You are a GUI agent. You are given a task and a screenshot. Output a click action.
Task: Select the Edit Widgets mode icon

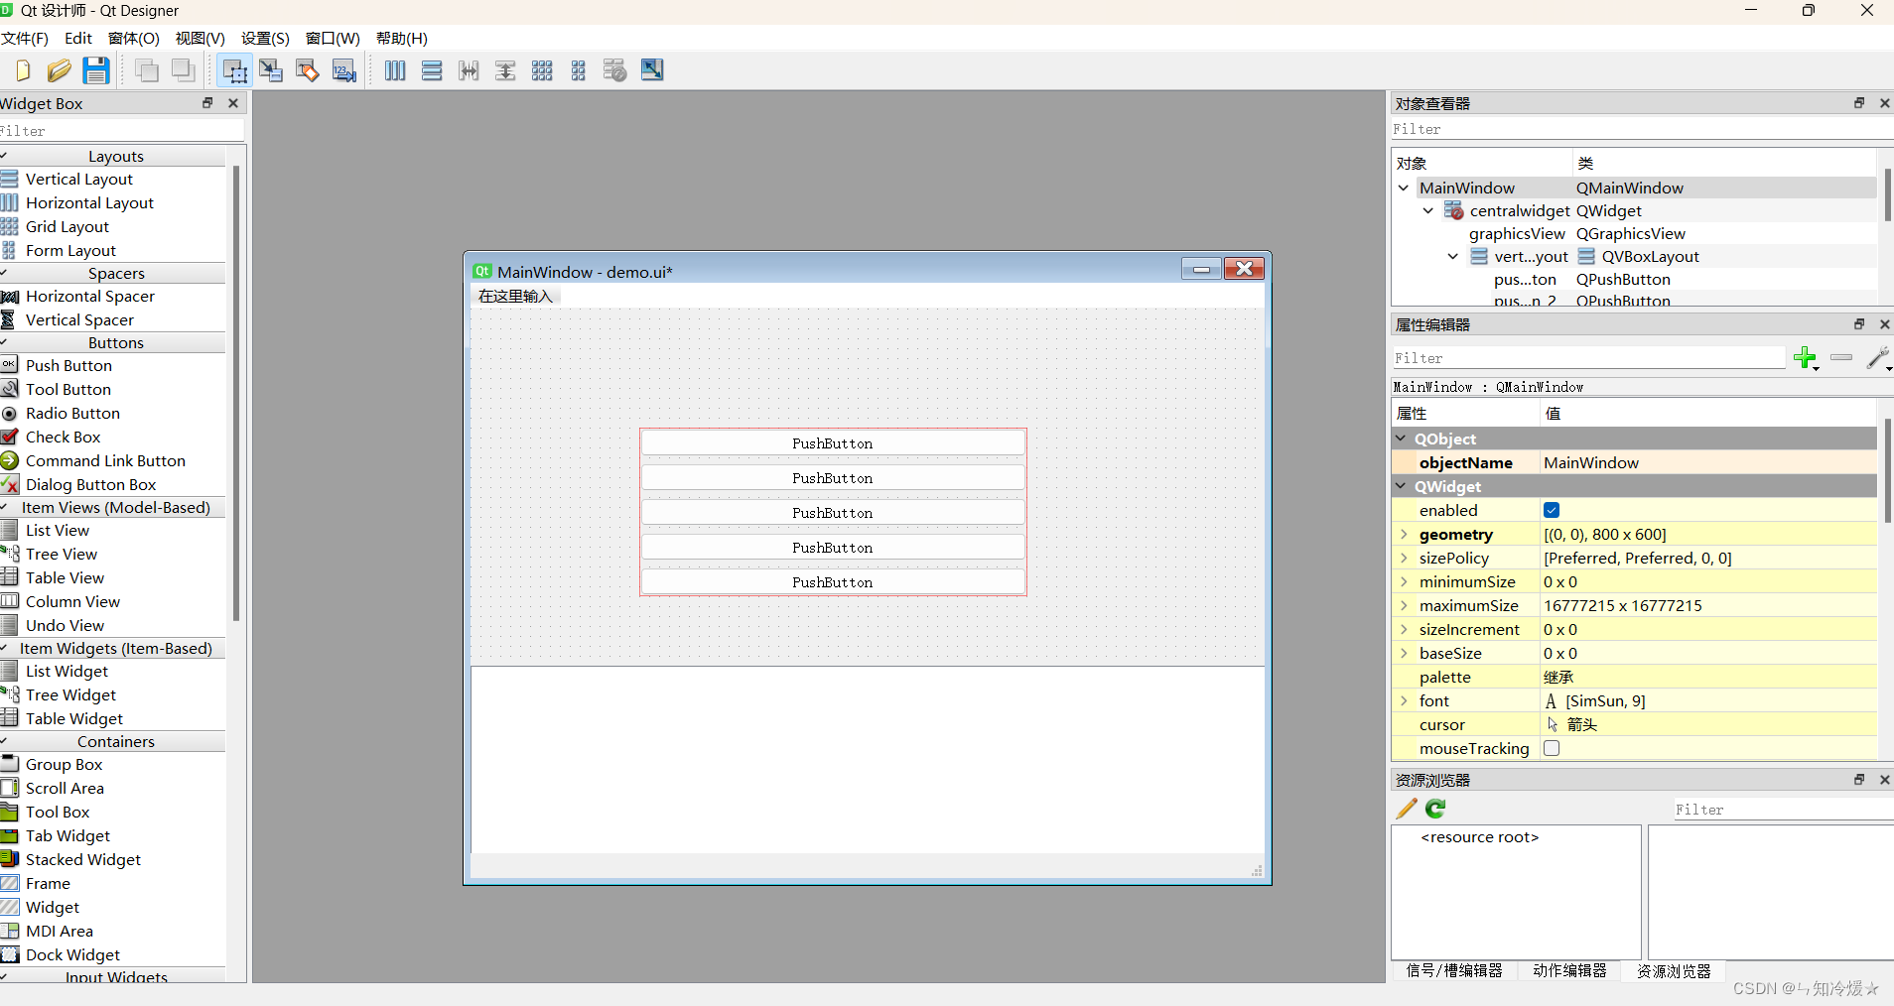tap(234, 70)
